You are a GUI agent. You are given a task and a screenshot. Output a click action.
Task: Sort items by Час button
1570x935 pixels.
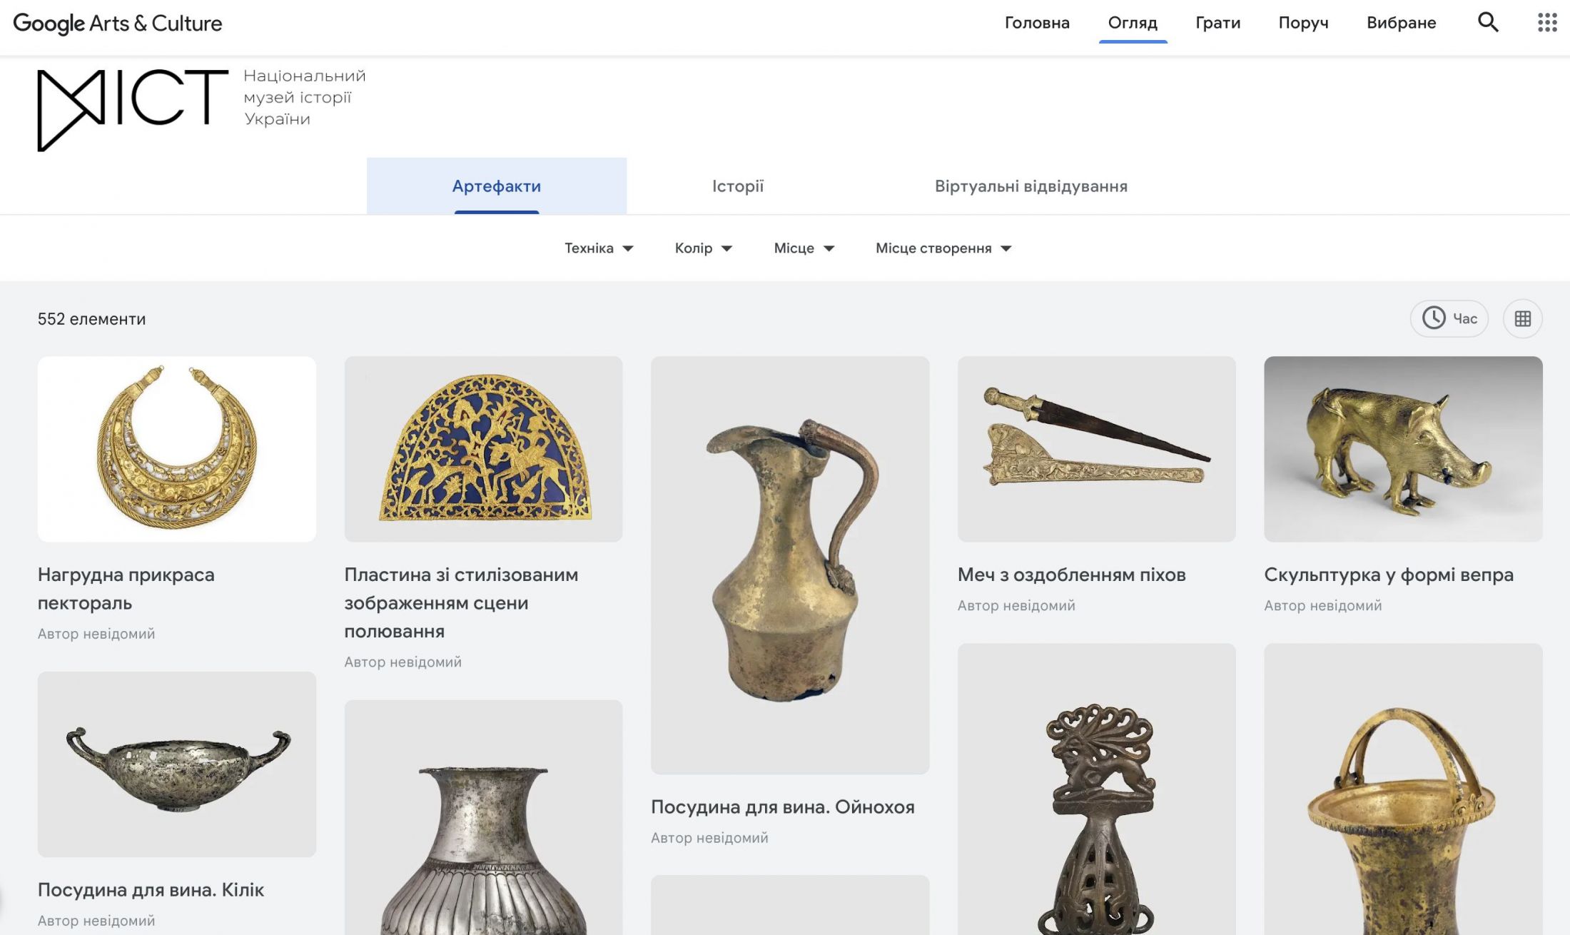click(1449, 318)
